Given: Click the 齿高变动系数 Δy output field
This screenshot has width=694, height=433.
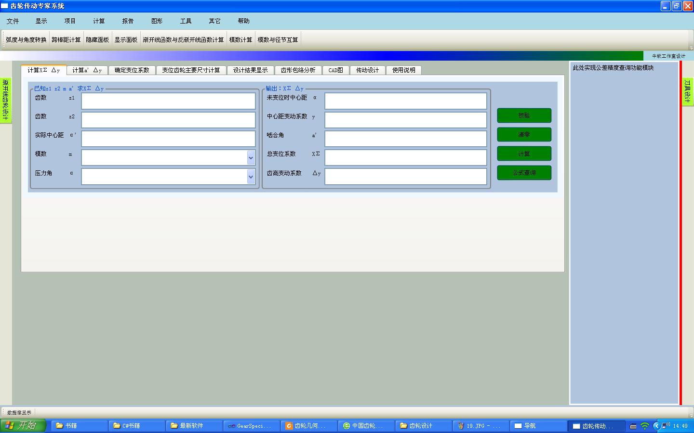Looking at the screenshot, I should coord(406,177).
